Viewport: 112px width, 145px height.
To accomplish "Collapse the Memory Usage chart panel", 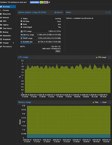I will coord(109,102).
